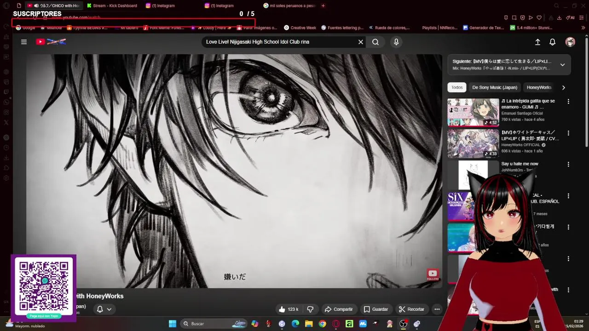The height and width of the screenshot is (331, 589).
Task: Open Playlists | NNReco... bookmark
Action: [440, 28]
